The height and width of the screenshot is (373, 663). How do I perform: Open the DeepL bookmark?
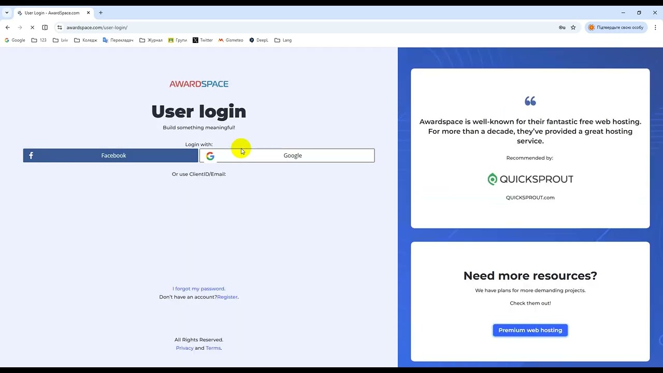(x=259, y=40)
